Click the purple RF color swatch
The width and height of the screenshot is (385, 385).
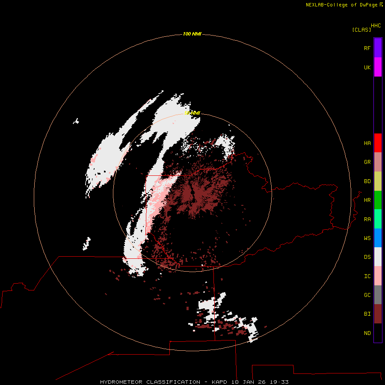tap(378, 48)
